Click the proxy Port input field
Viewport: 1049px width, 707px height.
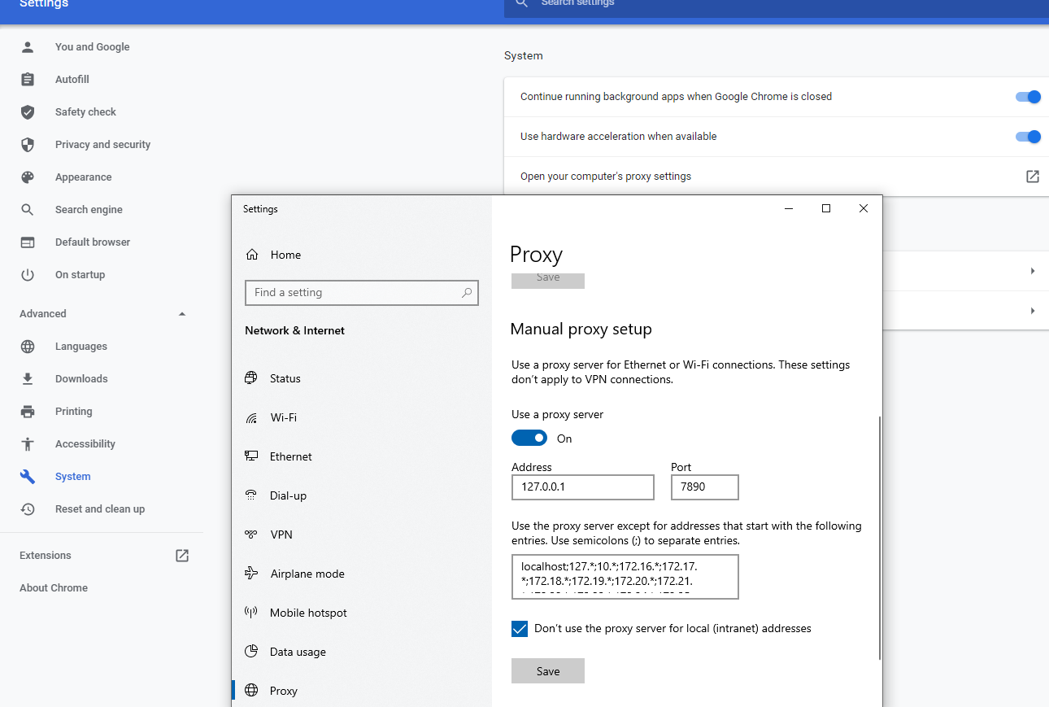click(x=704, y=487)
